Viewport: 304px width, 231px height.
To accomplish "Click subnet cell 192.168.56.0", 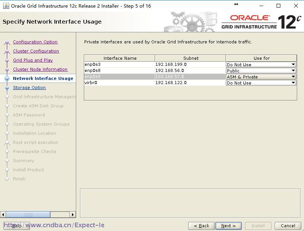I will click(190, 70).
